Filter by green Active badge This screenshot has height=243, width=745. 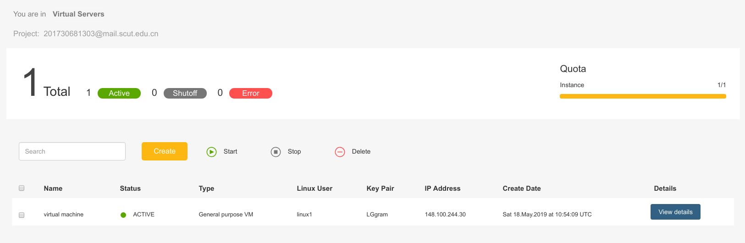click(x=119, y=93)
